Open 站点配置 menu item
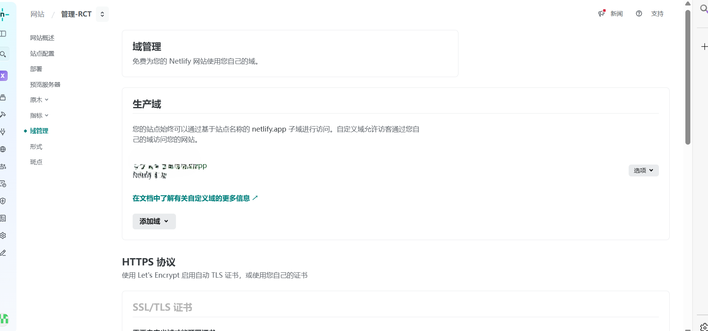 coord(42,54)
